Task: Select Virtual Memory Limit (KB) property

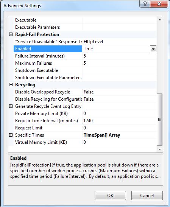Action: (x=48, y=142)
